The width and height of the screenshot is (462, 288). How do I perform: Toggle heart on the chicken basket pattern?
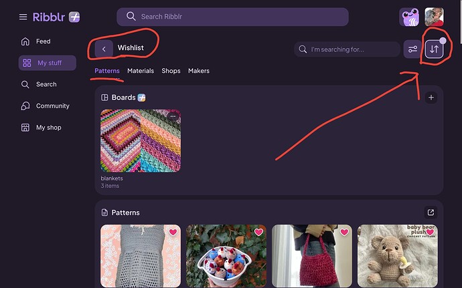click(258, 232)
